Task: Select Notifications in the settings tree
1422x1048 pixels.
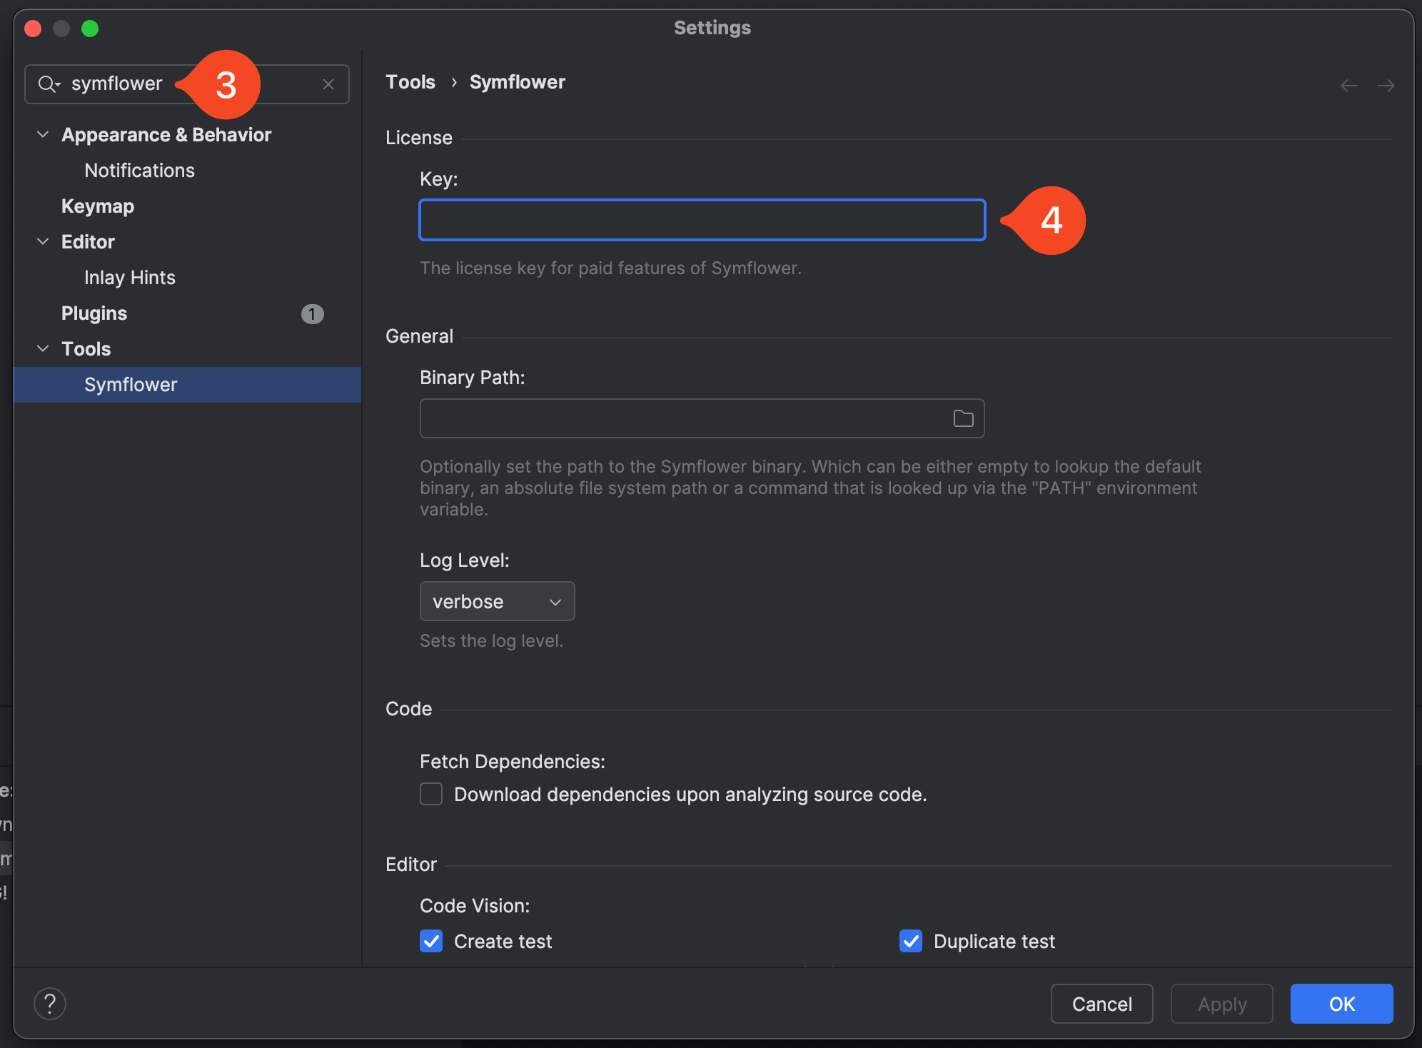Action: (139, 171)
